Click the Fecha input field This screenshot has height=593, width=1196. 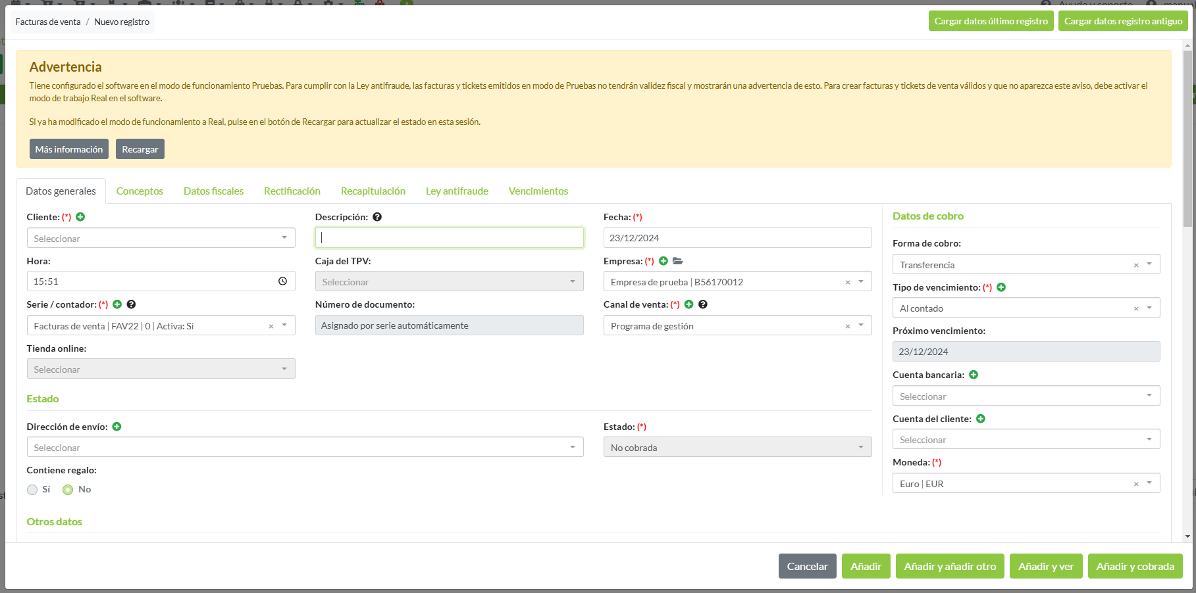click(737, 238)
